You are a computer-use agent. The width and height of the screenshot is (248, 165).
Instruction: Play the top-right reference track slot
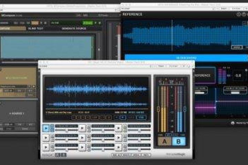pyautogui.click(x=118, y=128)
